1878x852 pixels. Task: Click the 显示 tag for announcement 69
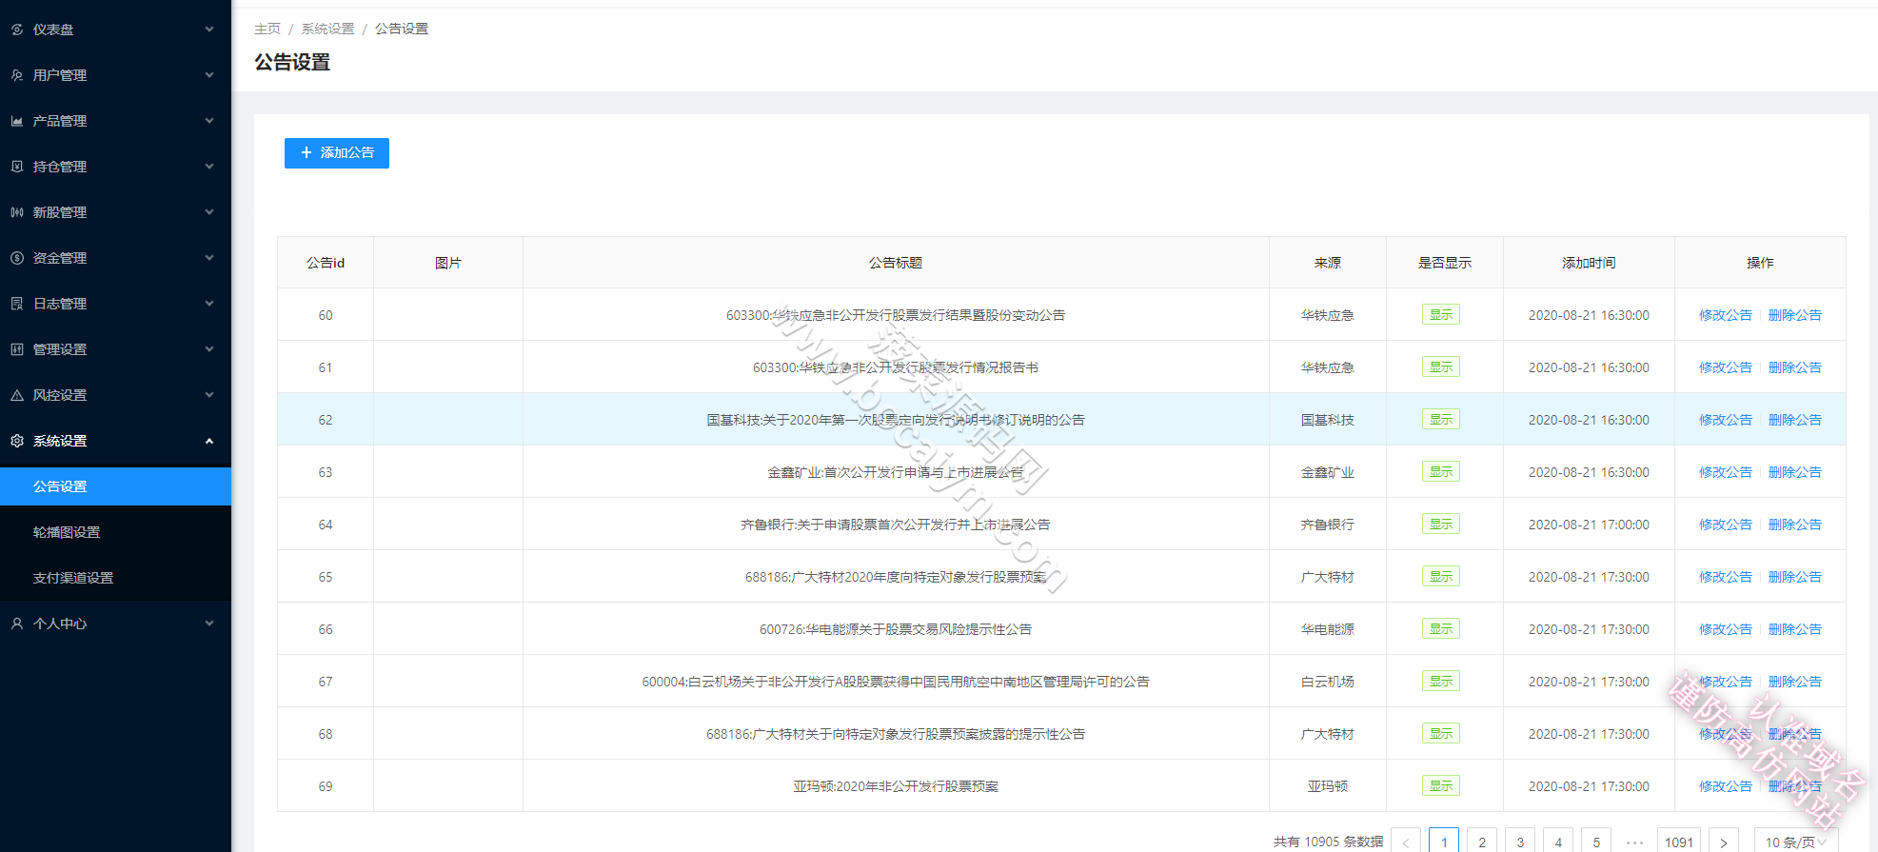[1441, 786]
